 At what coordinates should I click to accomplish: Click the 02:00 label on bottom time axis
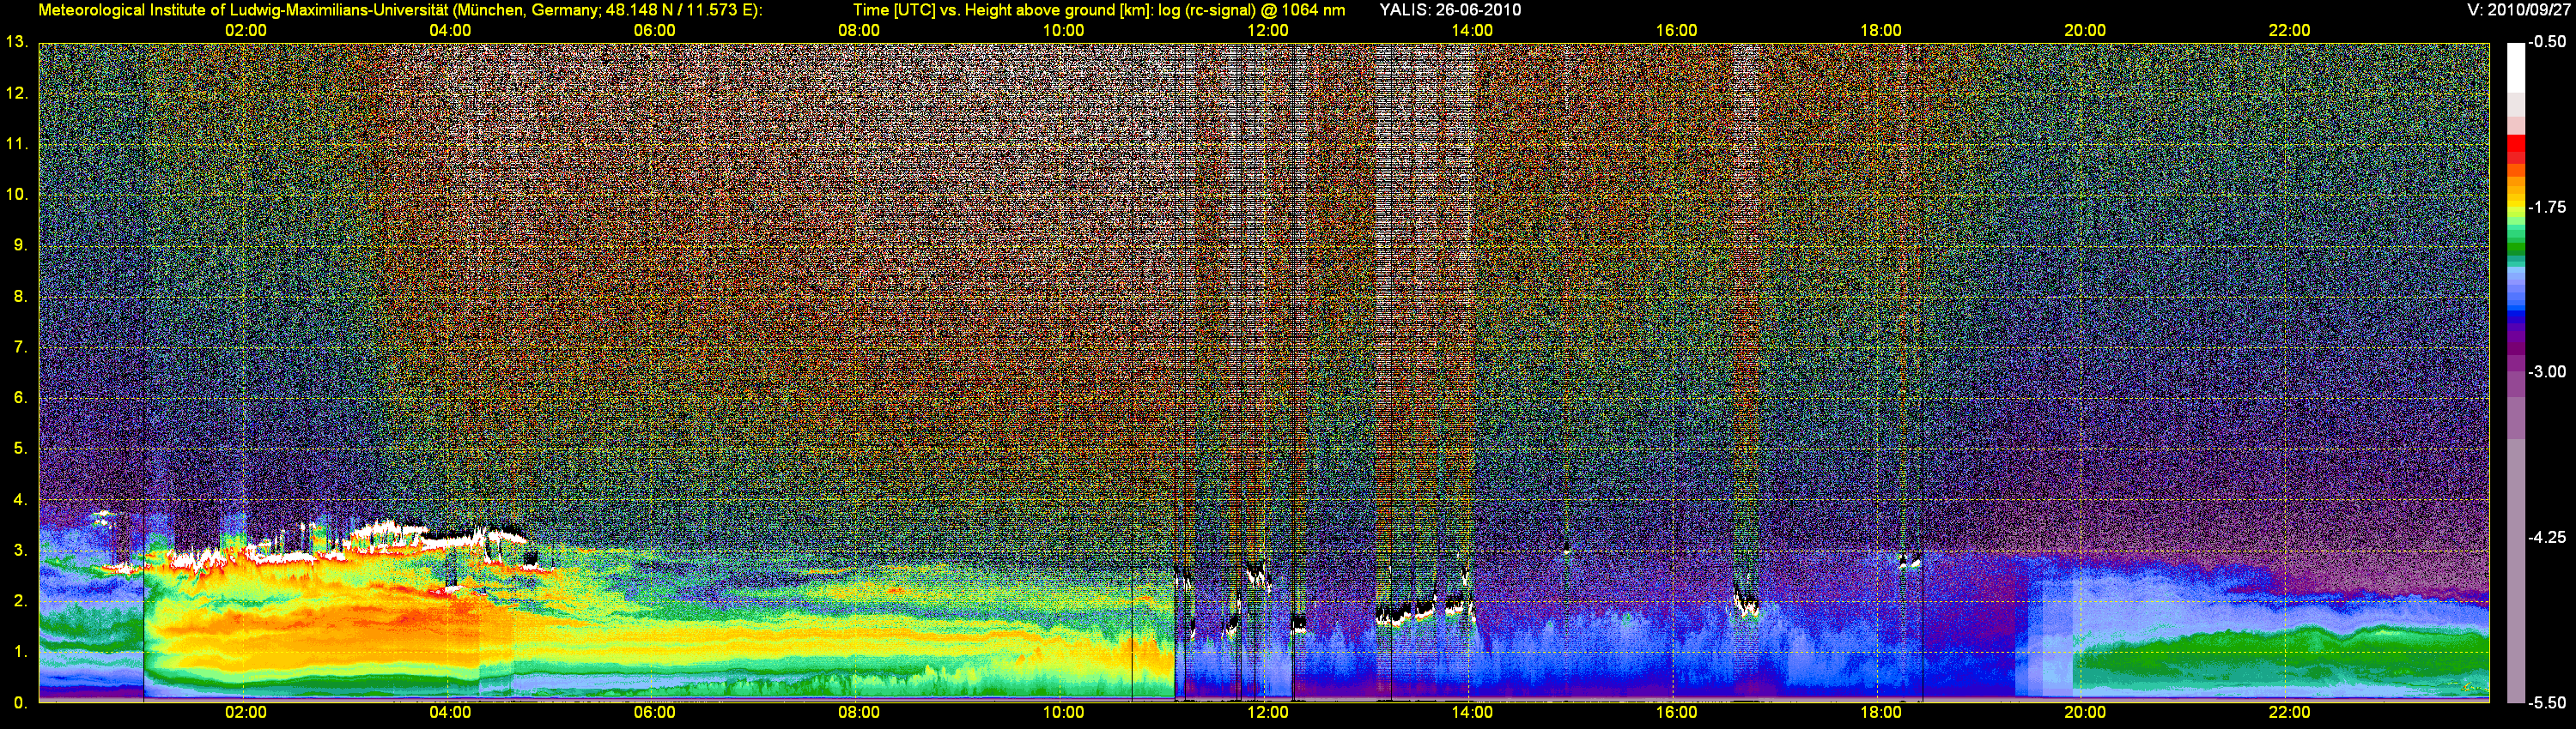(x=246, y=713)
